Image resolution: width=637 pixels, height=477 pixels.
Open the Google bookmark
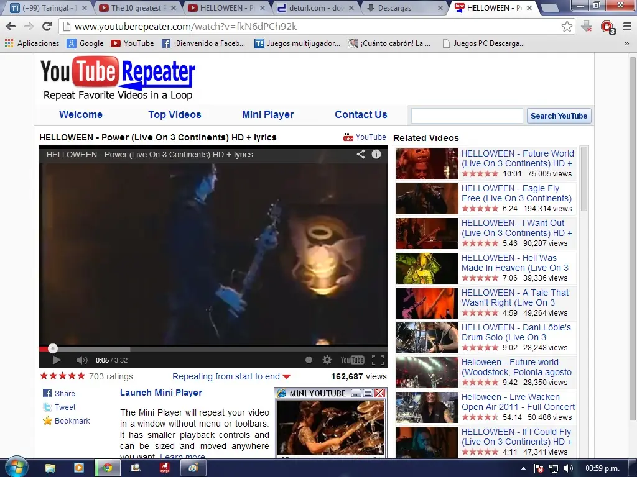point(85,43)
